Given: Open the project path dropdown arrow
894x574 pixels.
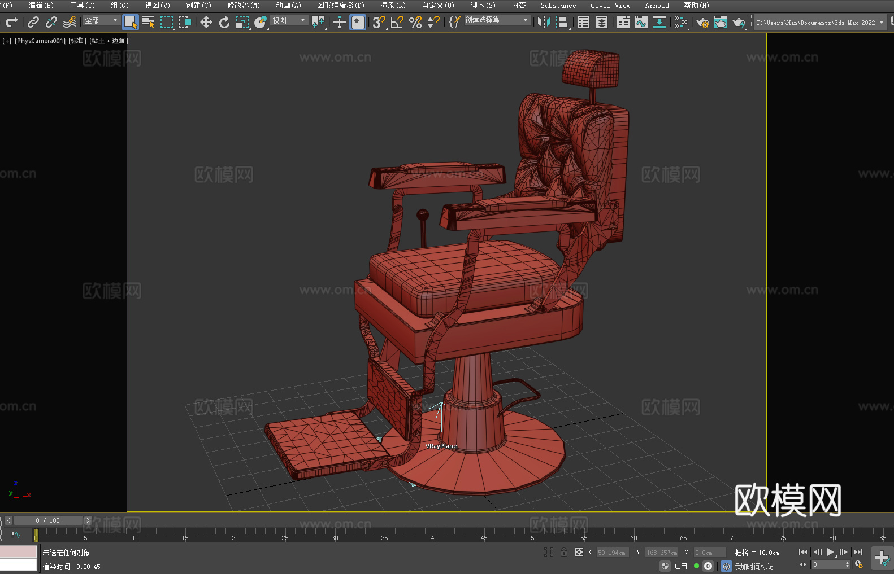Looking at the screenshot, I should 881,23.
